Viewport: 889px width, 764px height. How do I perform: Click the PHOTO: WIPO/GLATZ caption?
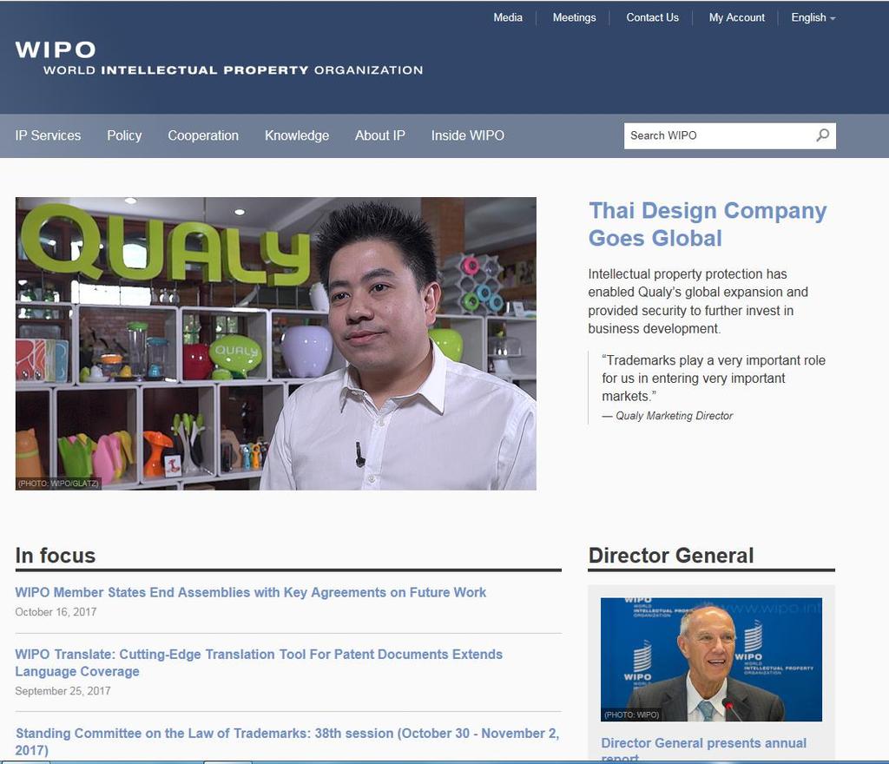(58, 484)
